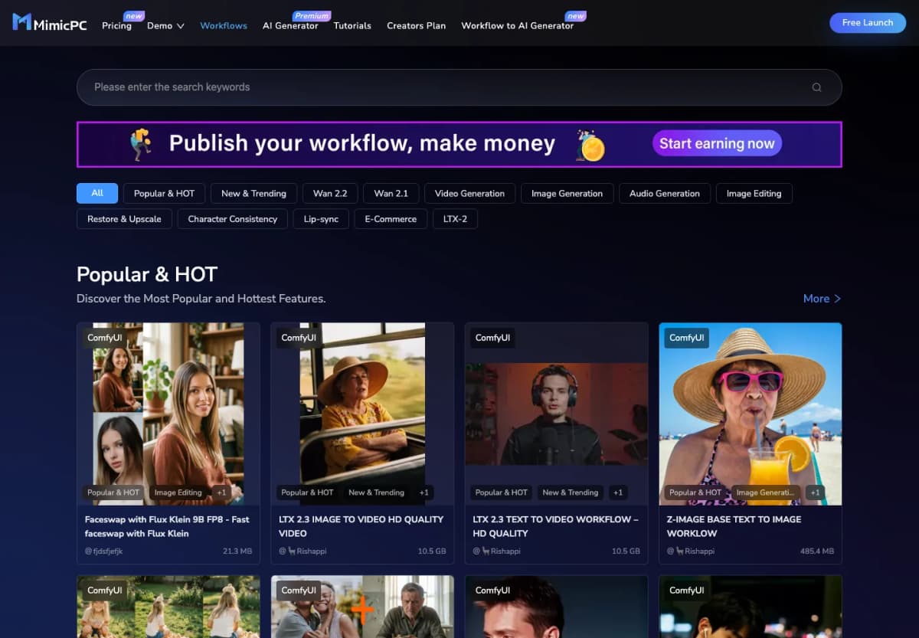
Task: Filter by Wan 2.2
Action: tap(330, 193)
